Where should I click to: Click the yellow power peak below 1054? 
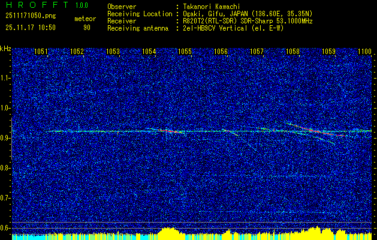[168, 232]
